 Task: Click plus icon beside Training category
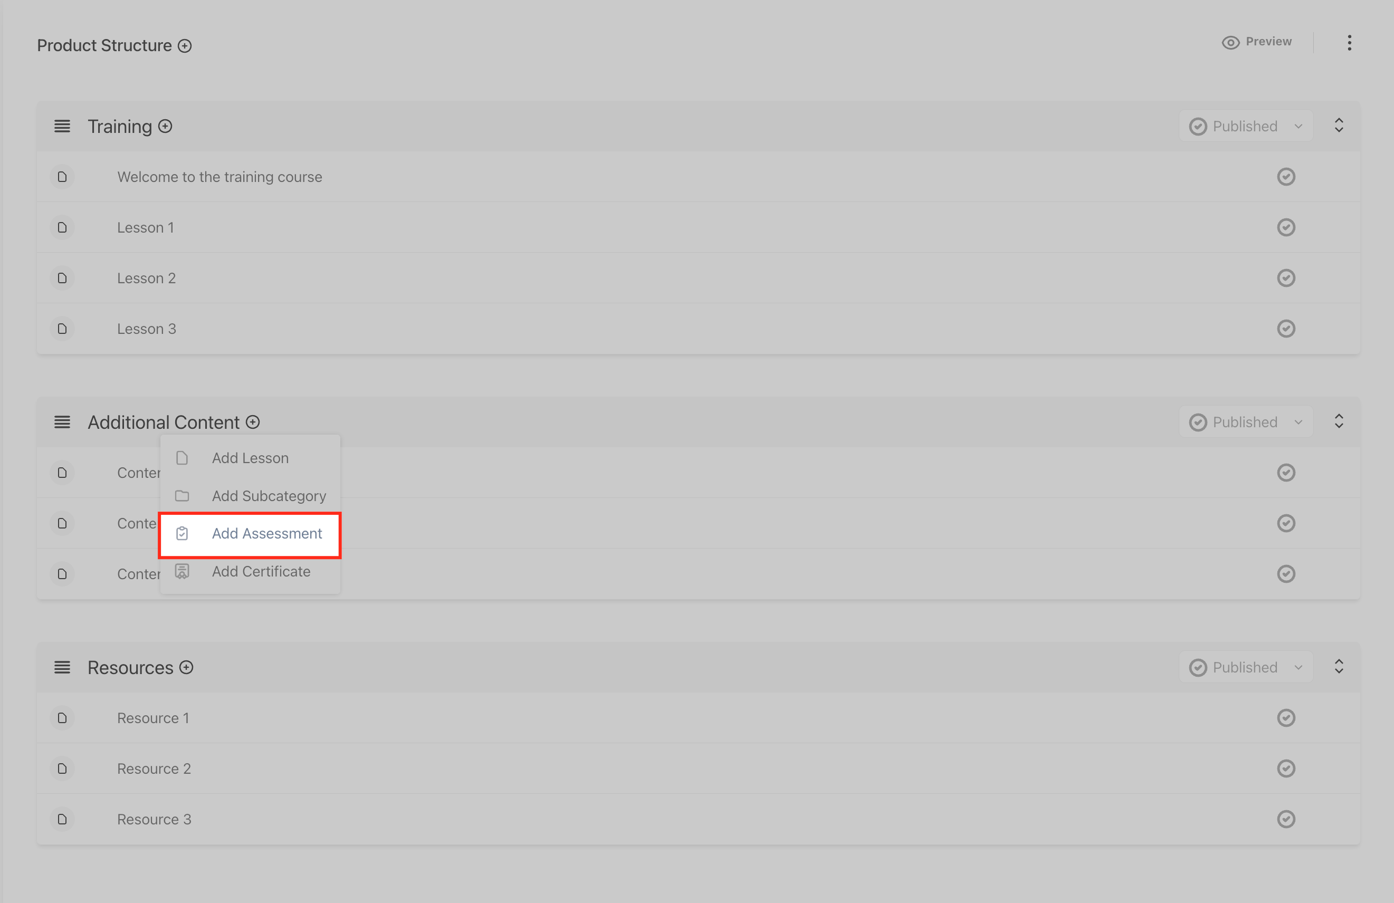point(165,127)
